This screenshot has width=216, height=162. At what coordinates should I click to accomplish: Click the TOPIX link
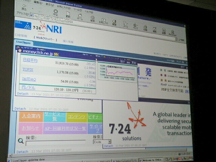pos(28,70)
